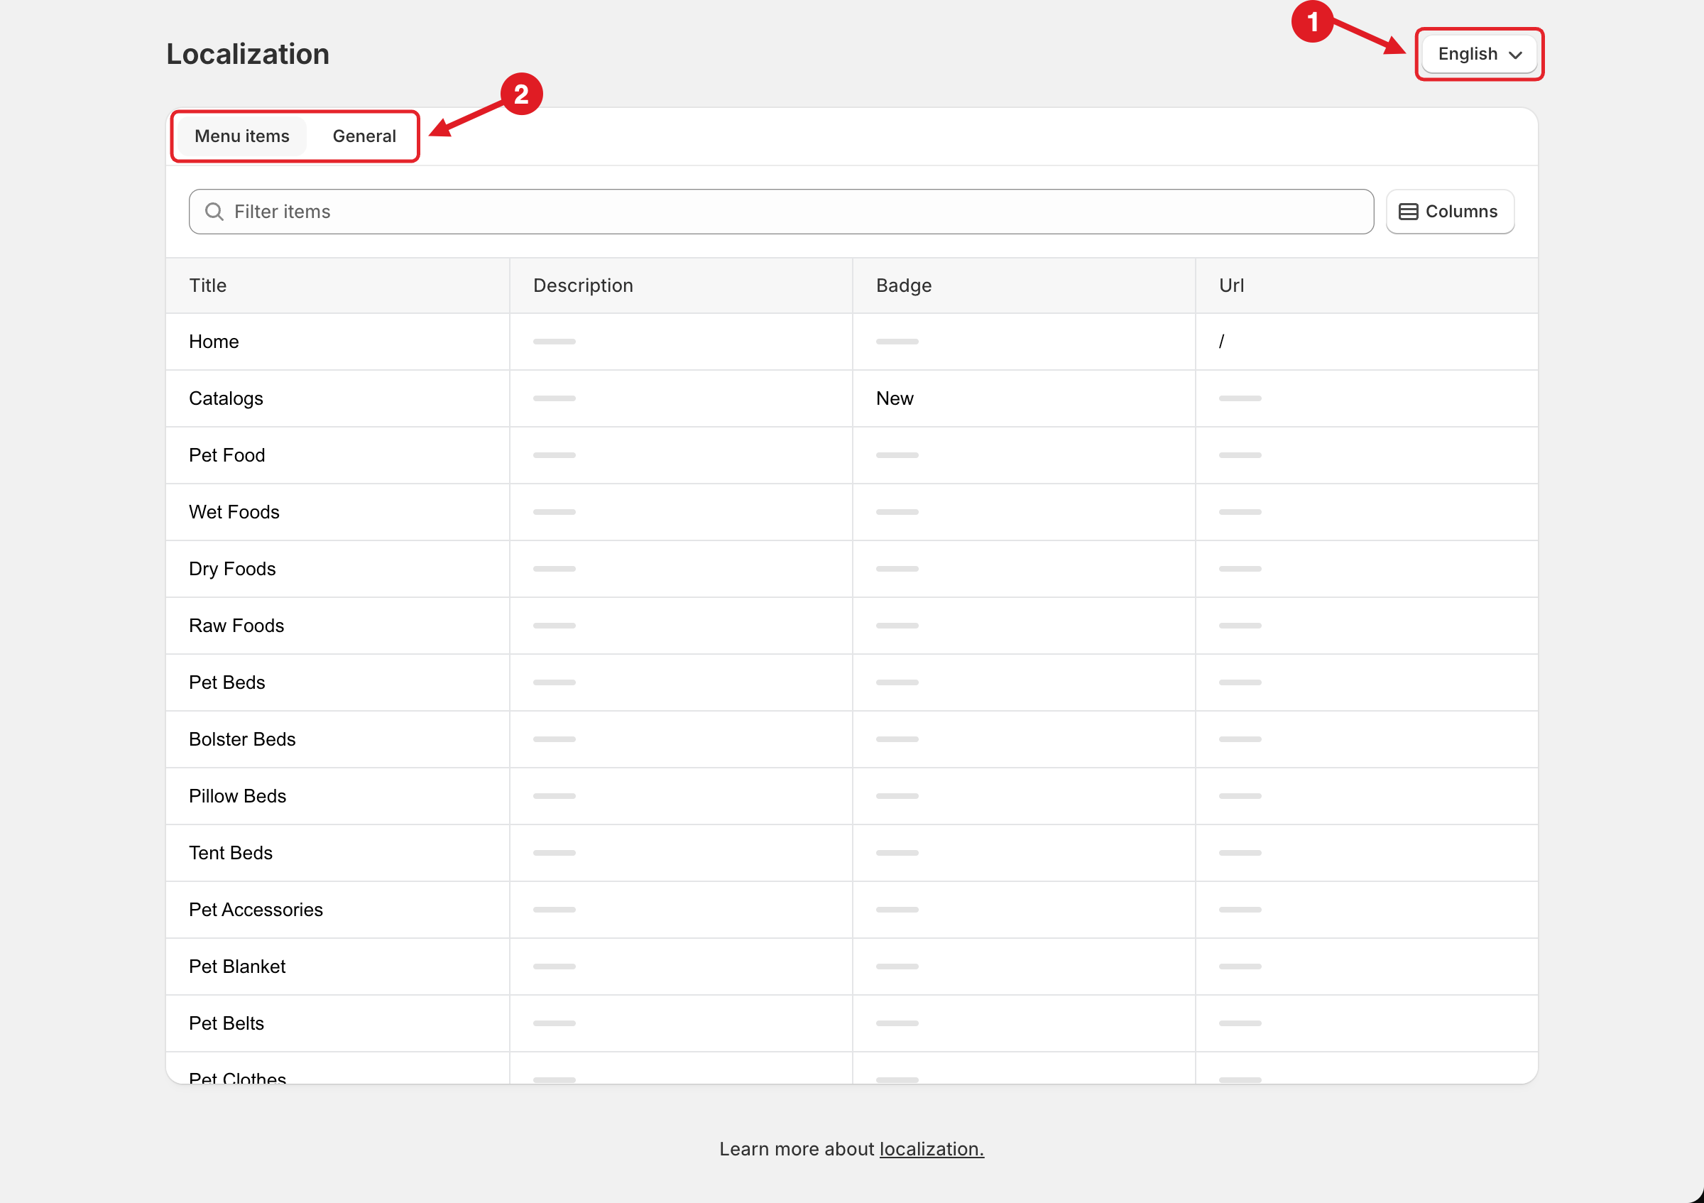
Task: Select the Pet Belts title cell
Action: [x=338, y=1023]
